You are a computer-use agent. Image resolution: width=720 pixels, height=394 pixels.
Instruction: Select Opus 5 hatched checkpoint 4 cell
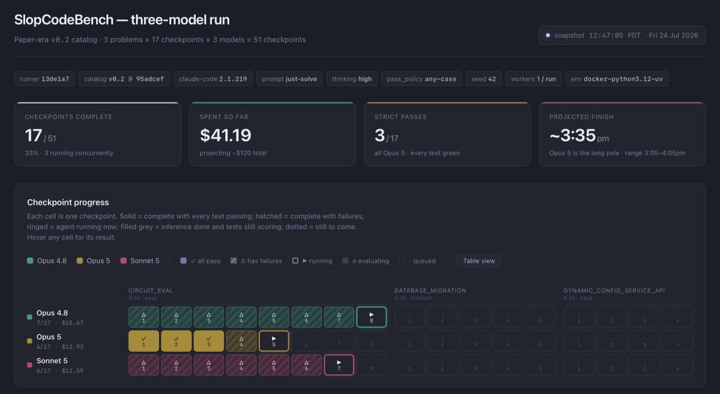[241, 341]
